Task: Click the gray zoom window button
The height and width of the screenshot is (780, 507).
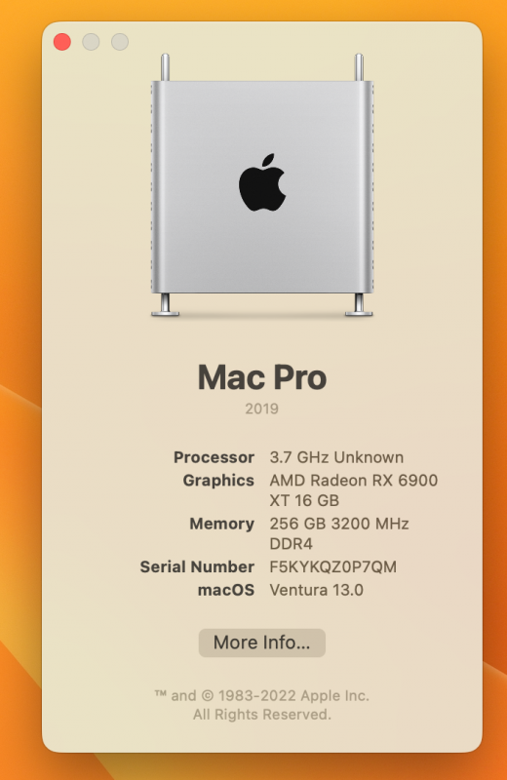Action: coord(120,42)
